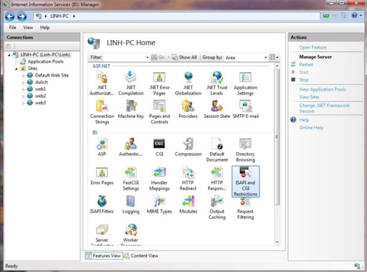Image resolution: width=367 pixels, height=272 pixels.
Task: Collapse the Sites tree node
Action: point(17,69)
